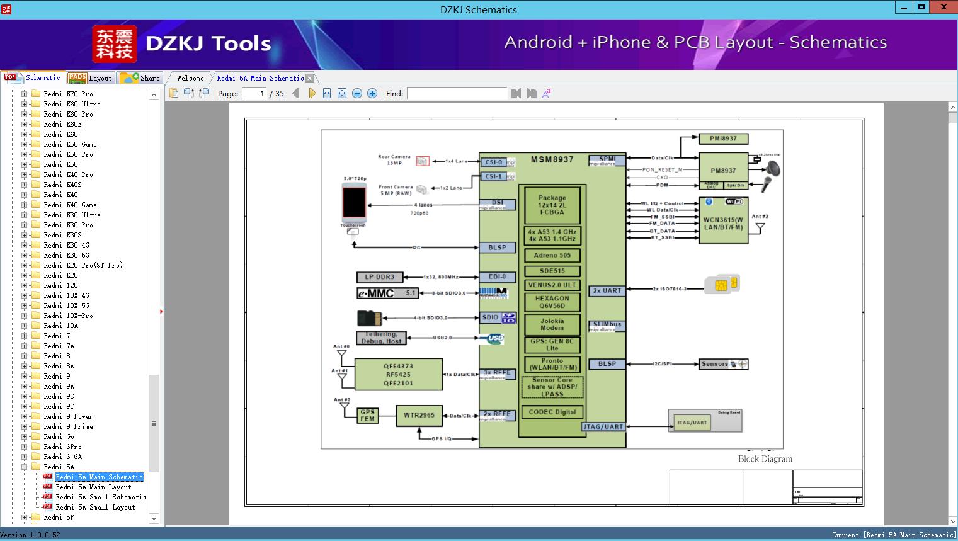This screenshot has height=541, width=958.
Task: Expand the Redmi K60 Ultra folder
Action: point(24,104)
